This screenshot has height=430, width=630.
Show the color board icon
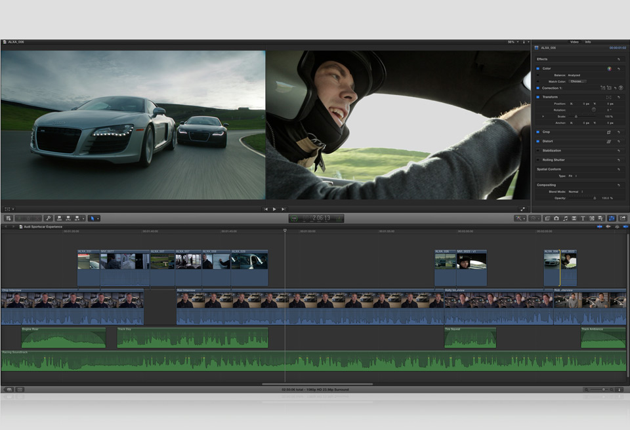coord(610,69)
